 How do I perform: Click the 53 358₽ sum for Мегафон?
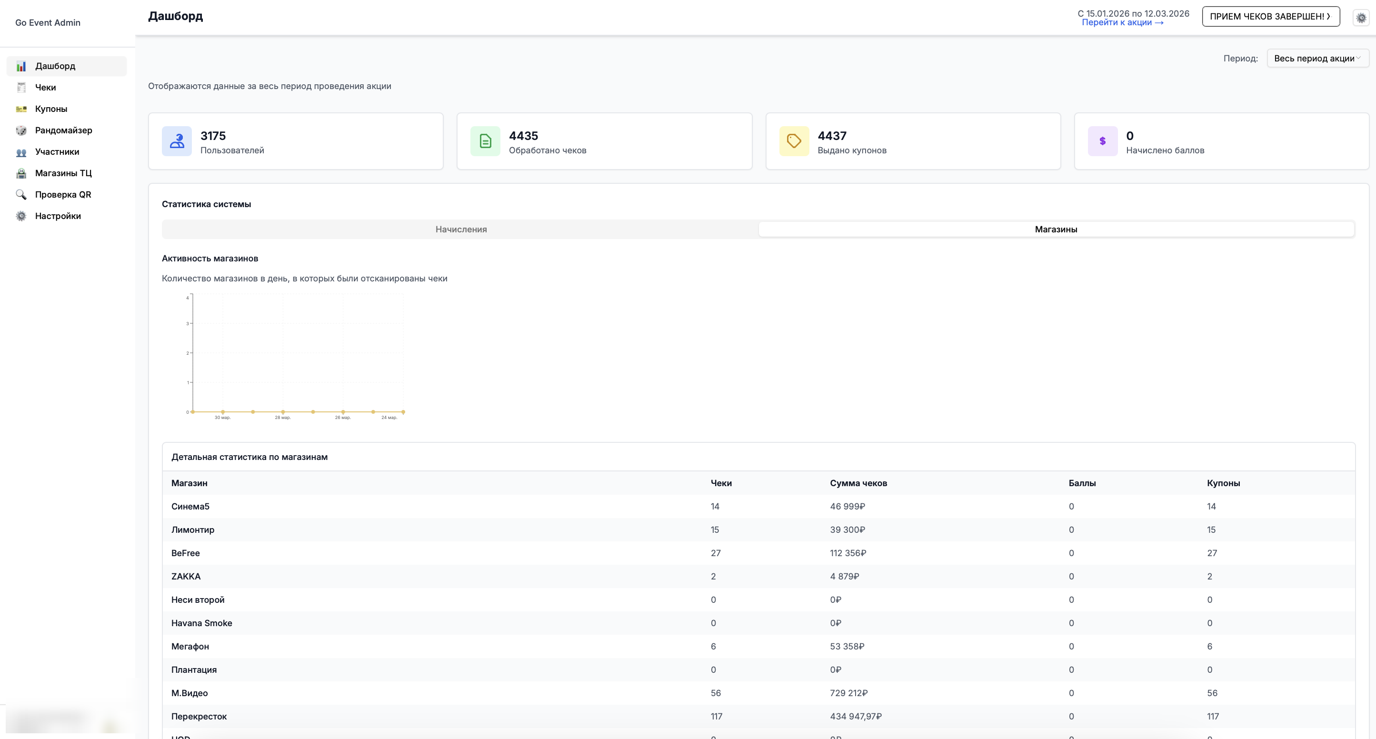coord(847,647)
